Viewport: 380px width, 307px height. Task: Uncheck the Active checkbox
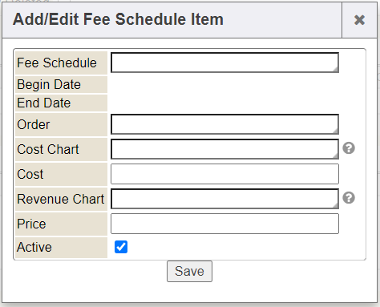[121, 247]
